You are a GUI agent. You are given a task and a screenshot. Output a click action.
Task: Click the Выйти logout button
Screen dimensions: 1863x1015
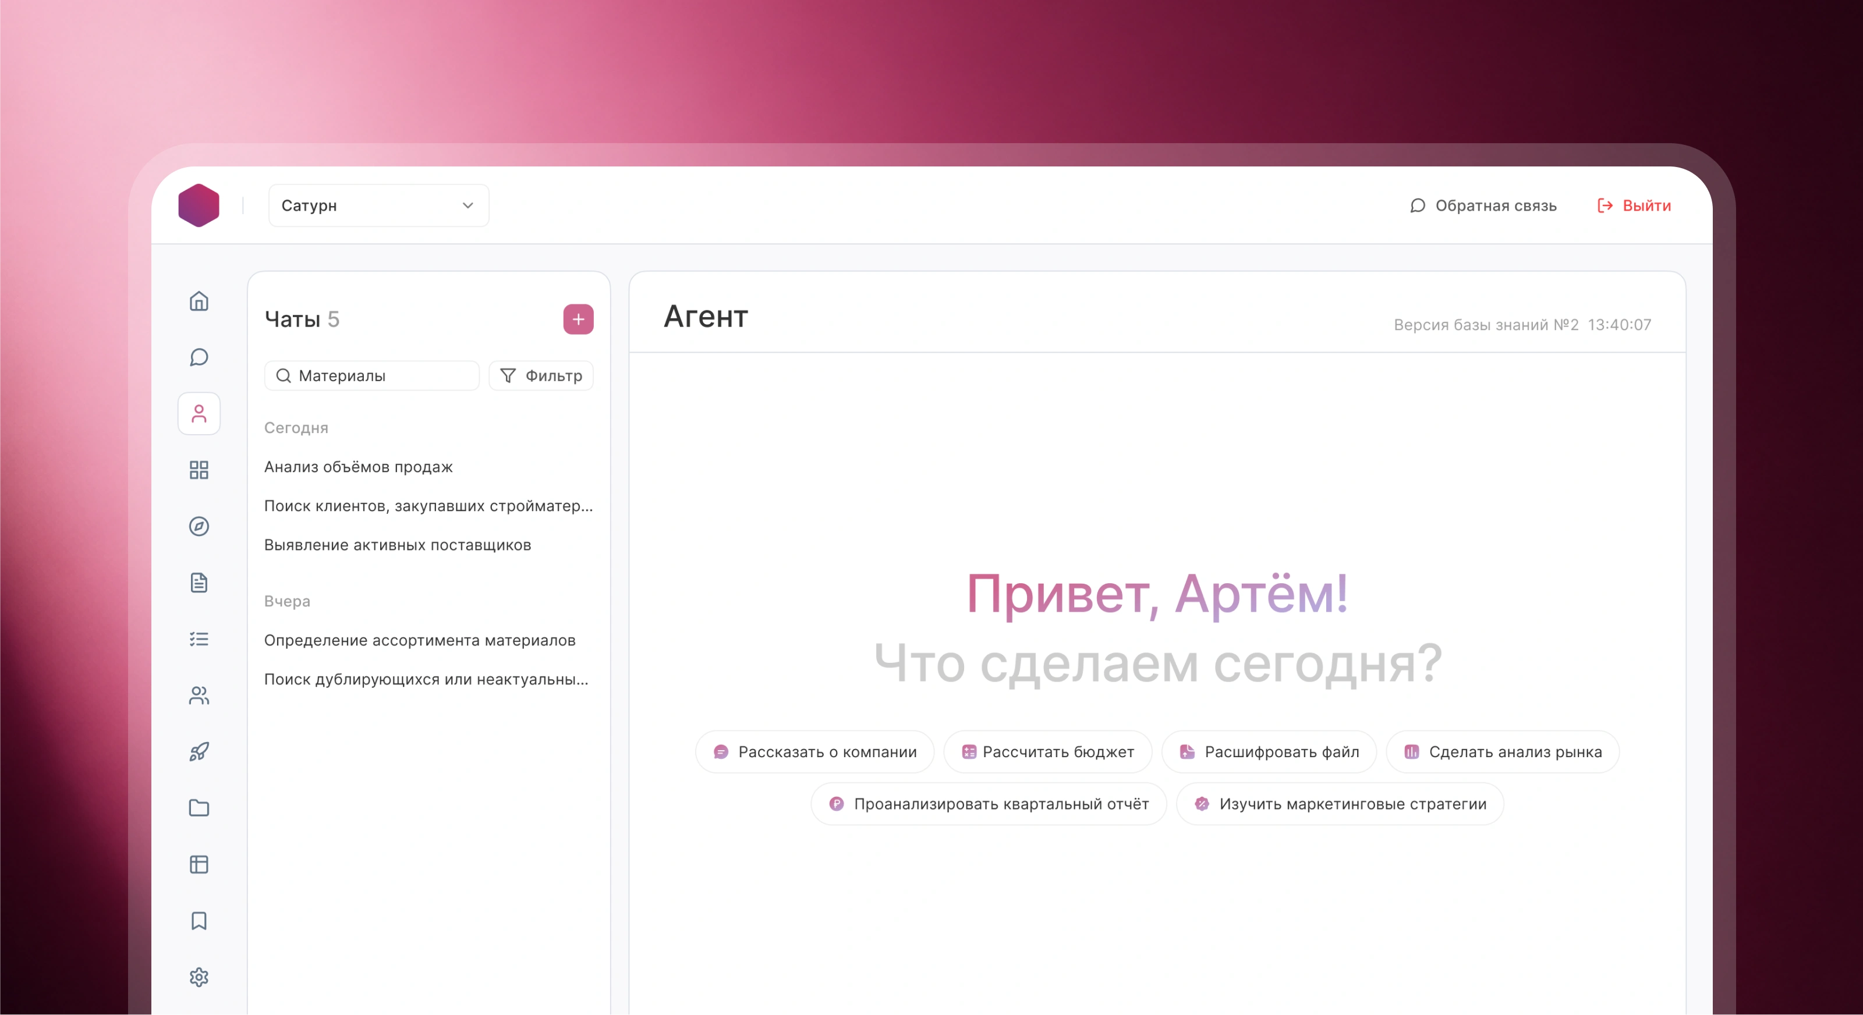pyautogui.click(x=1634, y=206)
